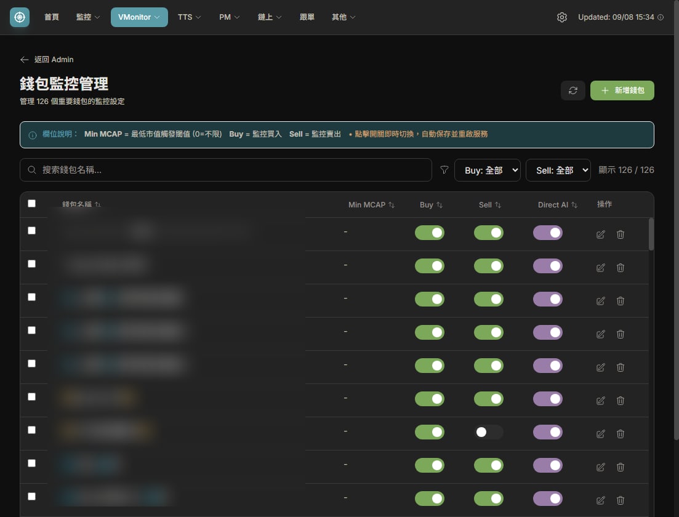Image resolution: width=679 pixels, height=517 pixels.
Task: Disable Direct AI on third wallet row
Action: (548, 299)
